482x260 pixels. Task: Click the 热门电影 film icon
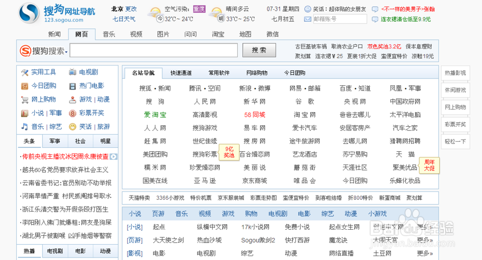tap(73, 86)
